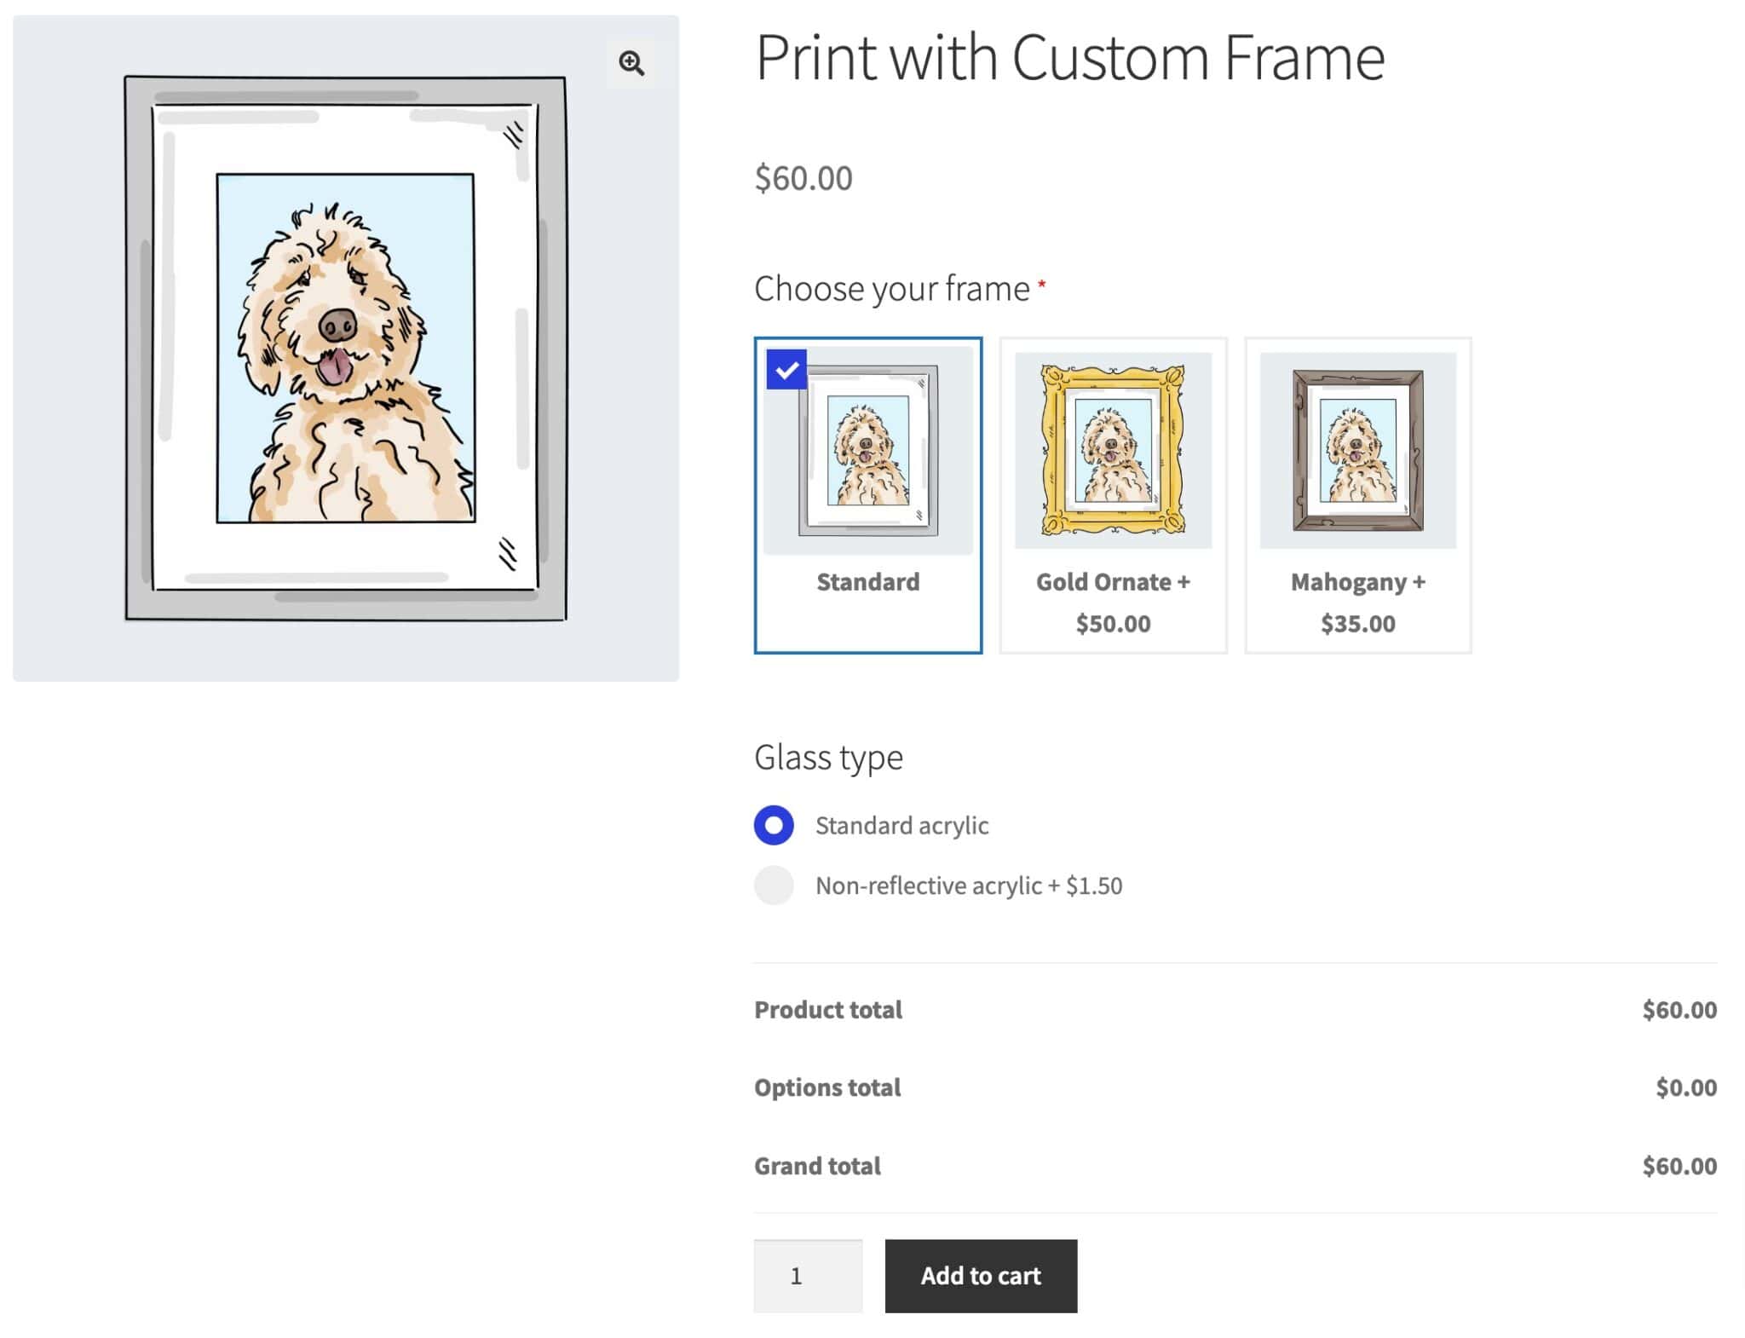Click the Choose your frame label
The height and width of the screenshot is (1338, 1745).
[891, 288]
